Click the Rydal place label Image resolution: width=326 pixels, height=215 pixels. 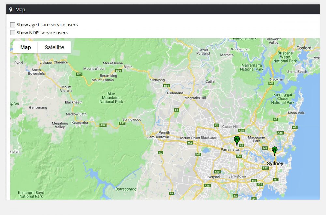19,63
